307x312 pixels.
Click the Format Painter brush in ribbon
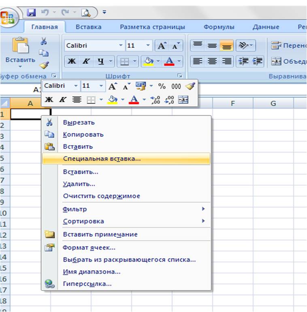(44, 65)
